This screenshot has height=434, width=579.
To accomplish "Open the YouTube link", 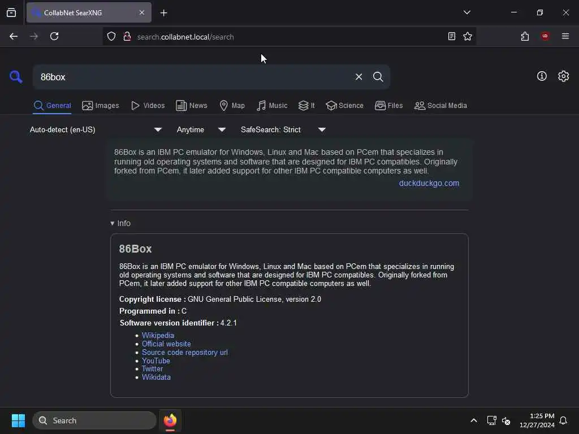I will [156, 361].
